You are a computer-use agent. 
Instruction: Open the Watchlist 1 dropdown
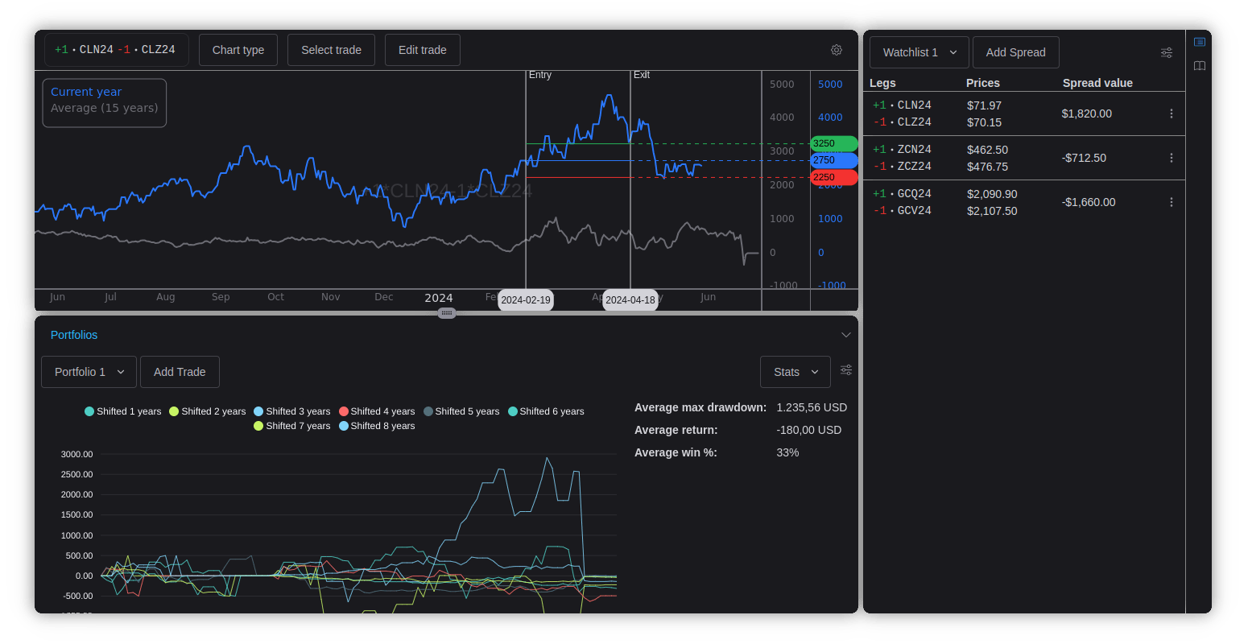tap(919, 52)
